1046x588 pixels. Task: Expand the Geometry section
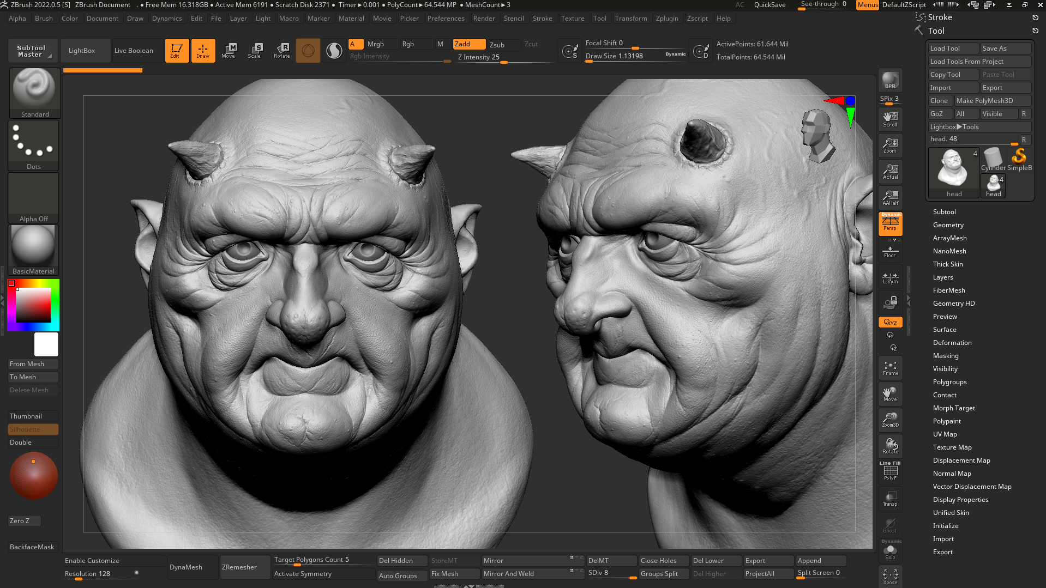click(x=948, y=225)
